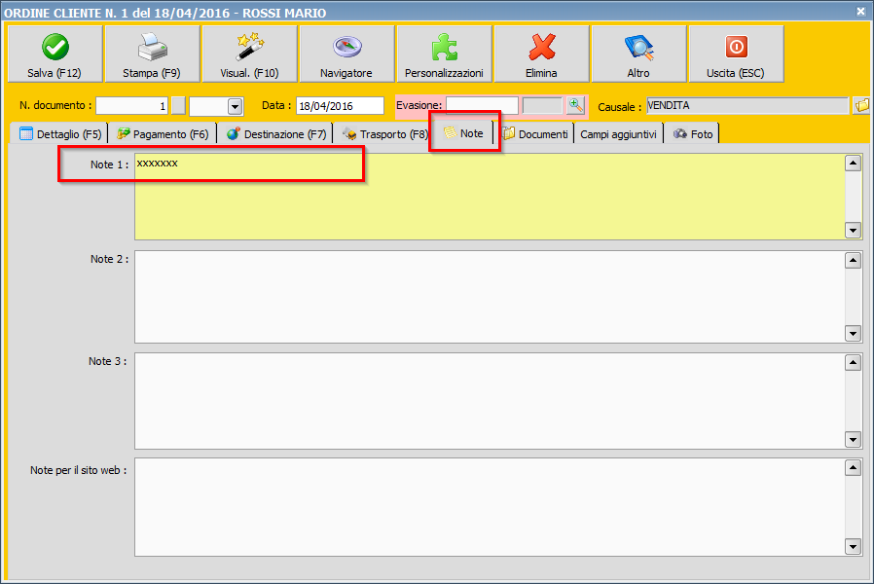874x584 pixels.
Task: Click the Evasione magnifier search icon
Action: [575, 105]
